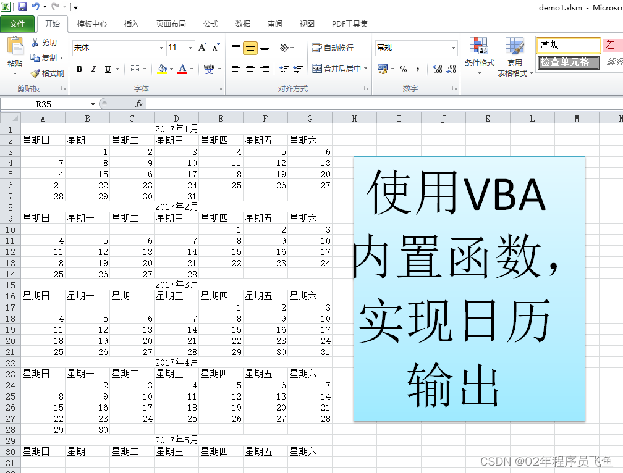Decrease the indent
623x473 pixels.
[x=284, y=69]
